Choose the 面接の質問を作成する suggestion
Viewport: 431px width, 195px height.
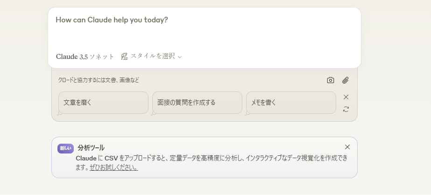pos(197,103)
